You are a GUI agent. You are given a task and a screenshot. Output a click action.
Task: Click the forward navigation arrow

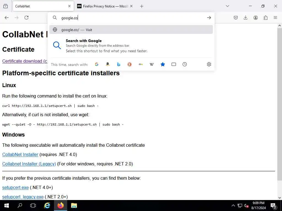17,18
